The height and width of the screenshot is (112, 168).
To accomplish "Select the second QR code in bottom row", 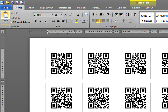I will 98,98.
